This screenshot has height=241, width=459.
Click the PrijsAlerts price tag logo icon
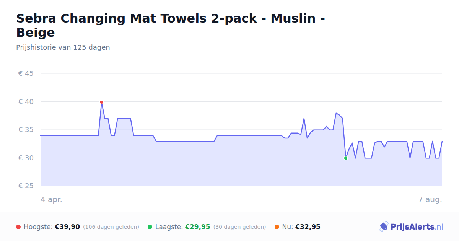coord(384,227)
